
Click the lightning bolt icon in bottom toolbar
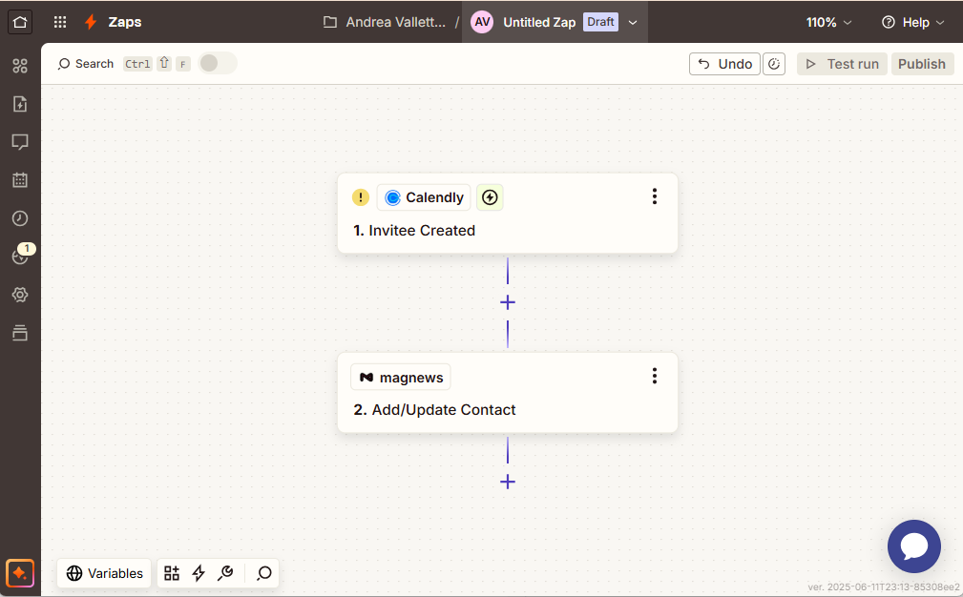199,573
